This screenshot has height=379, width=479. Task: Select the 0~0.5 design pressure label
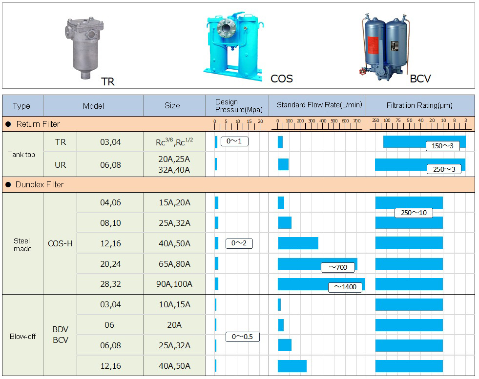point(242,337)
